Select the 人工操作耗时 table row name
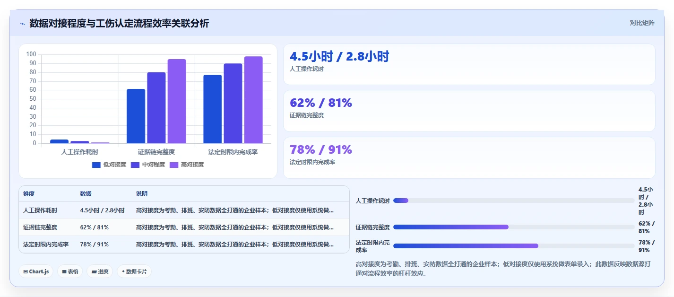Image resolution: width=674 pixels, height=297 pixels. click(40, 210)
